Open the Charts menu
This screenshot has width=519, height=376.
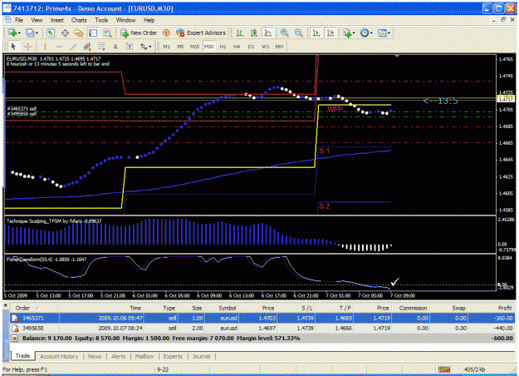tap(79, 20)
